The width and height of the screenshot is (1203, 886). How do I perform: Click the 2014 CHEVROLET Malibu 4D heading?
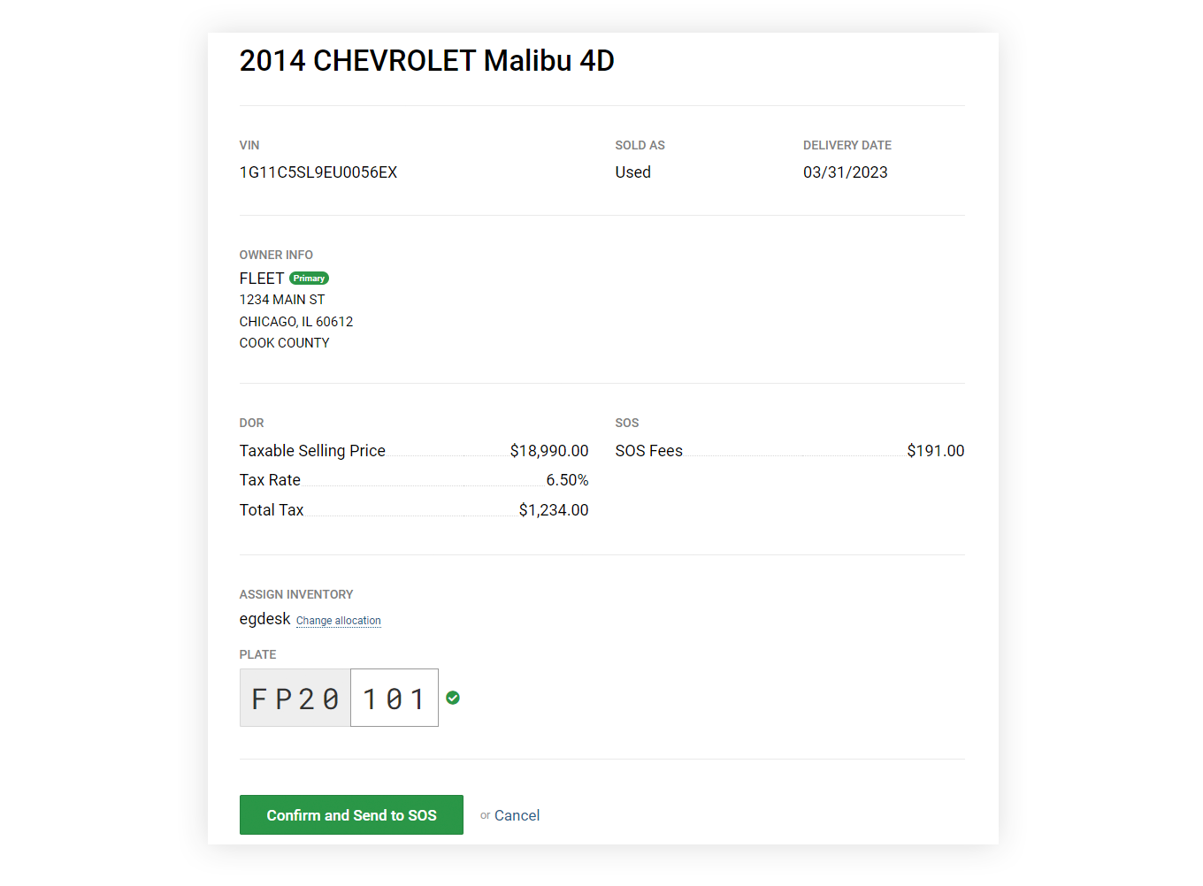(x=426, y=61)
